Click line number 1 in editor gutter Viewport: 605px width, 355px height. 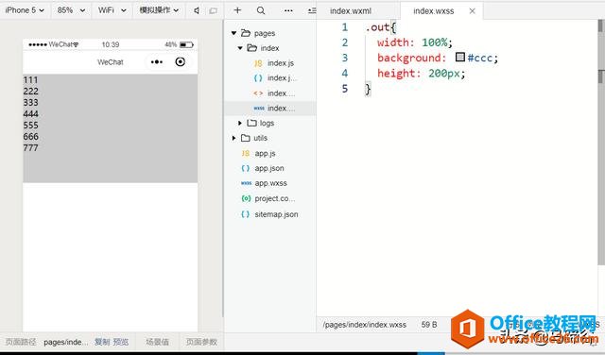tap(344, 27)
